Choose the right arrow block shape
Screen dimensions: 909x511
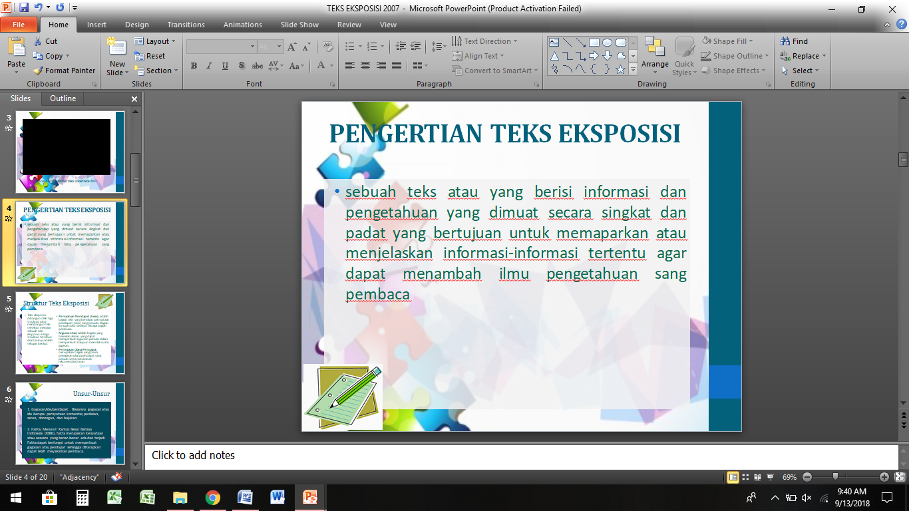pos(594,55)
